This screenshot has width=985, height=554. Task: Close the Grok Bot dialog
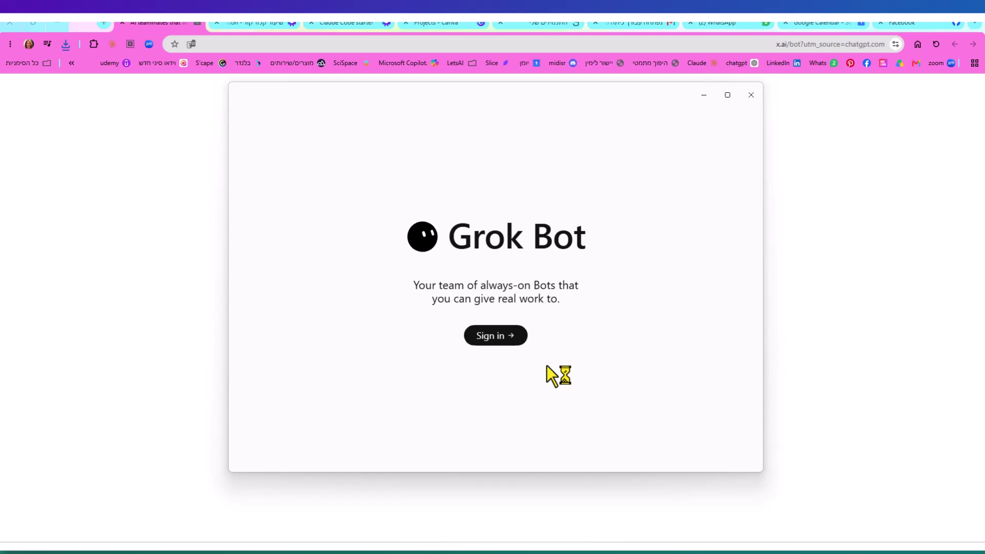tap(751, 95)
